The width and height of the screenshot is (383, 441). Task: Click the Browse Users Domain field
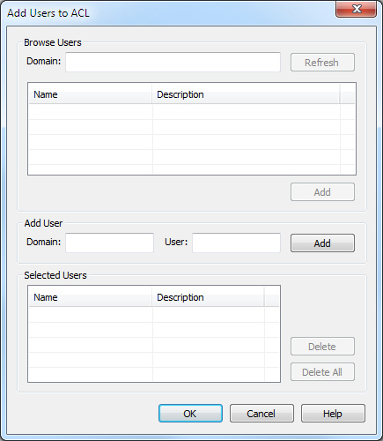173,62
